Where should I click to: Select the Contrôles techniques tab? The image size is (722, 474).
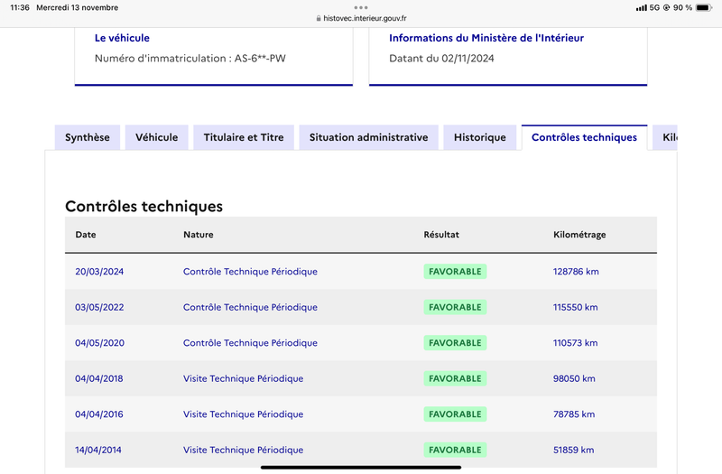(584, 137)
